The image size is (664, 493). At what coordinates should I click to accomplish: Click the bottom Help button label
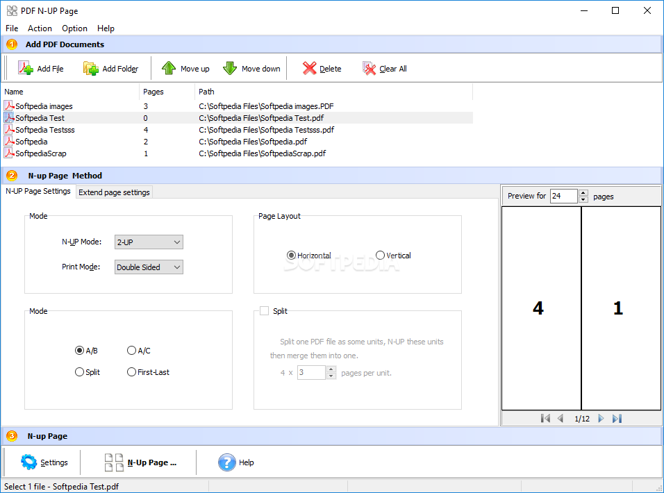point(247,462)
